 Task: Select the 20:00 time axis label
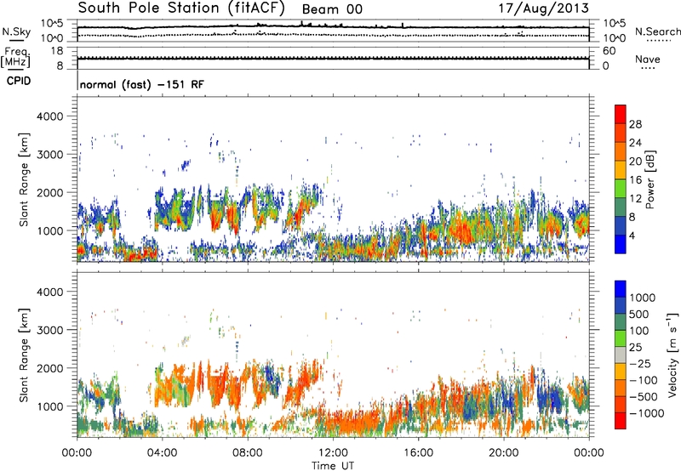[x=504, y=453]
